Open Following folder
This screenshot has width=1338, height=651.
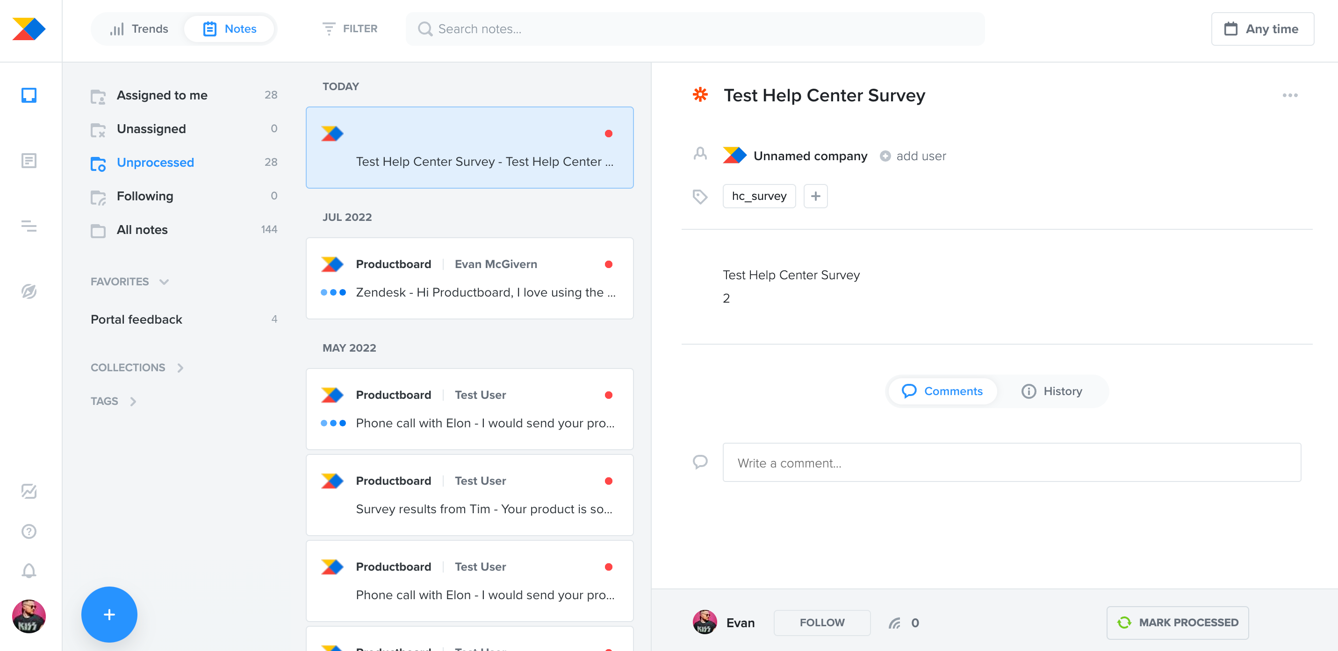click(x=184, y=196)
